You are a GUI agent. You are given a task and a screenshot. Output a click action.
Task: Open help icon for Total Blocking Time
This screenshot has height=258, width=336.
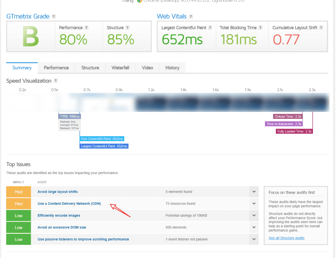click(260, 28)
